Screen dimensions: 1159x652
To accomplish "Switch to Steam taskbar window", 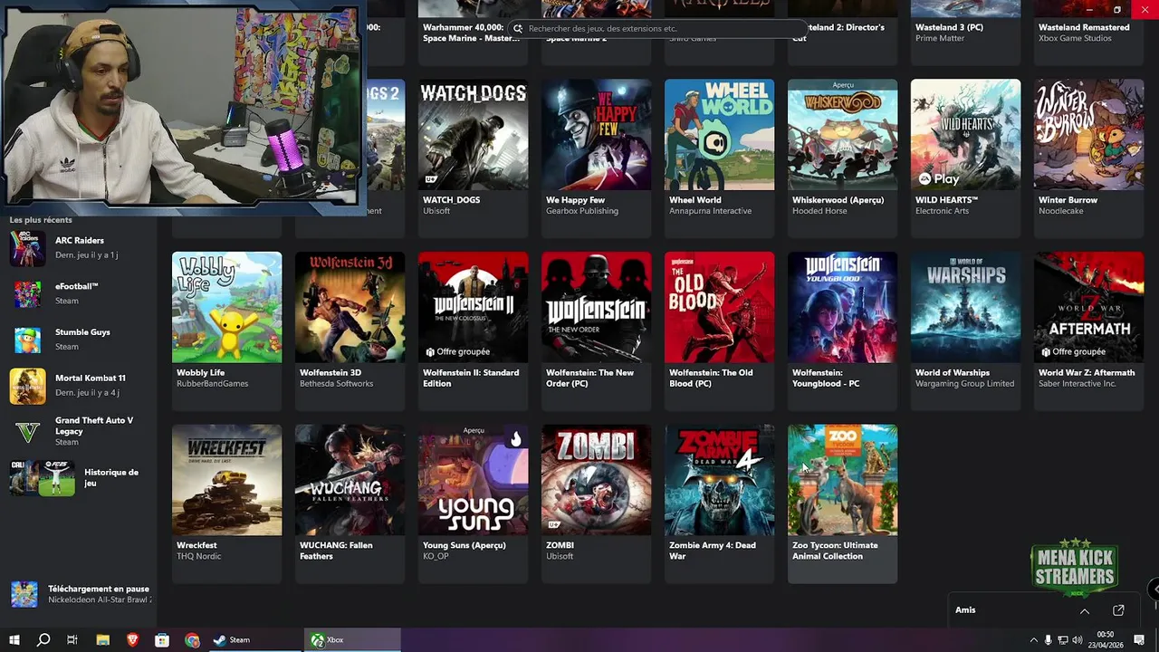I will click(254, 640).
